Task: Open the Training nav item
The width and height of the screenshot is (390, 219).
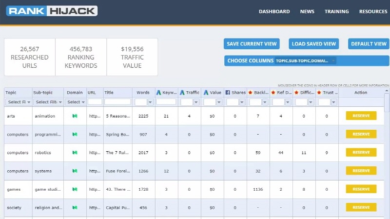Action: coord(336,11)
